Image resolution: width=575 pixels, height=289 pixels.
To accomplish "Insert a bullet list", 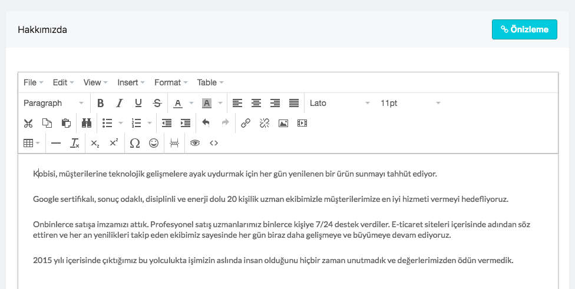I will pyautogui.click(x=107, y=123).
